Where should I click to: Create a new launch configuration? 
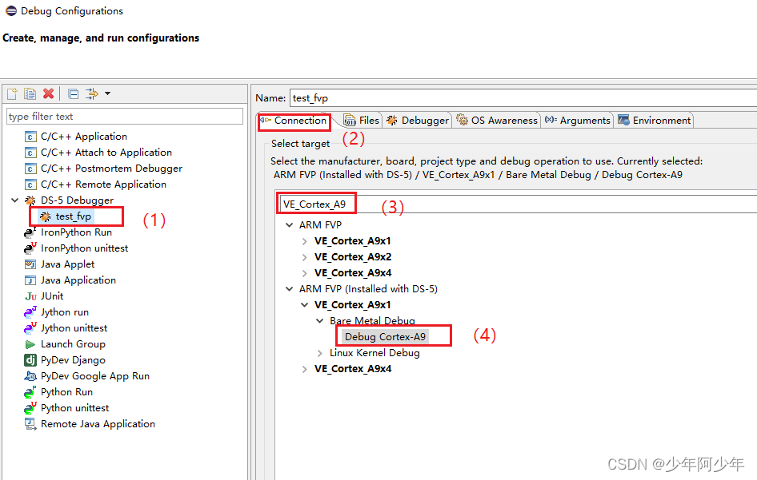[11, 93]
